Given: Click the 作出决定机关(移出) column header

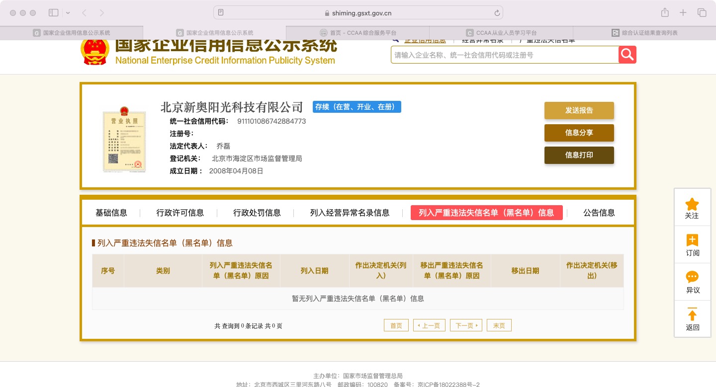Looking at the screenshot, I should (592, 271).
